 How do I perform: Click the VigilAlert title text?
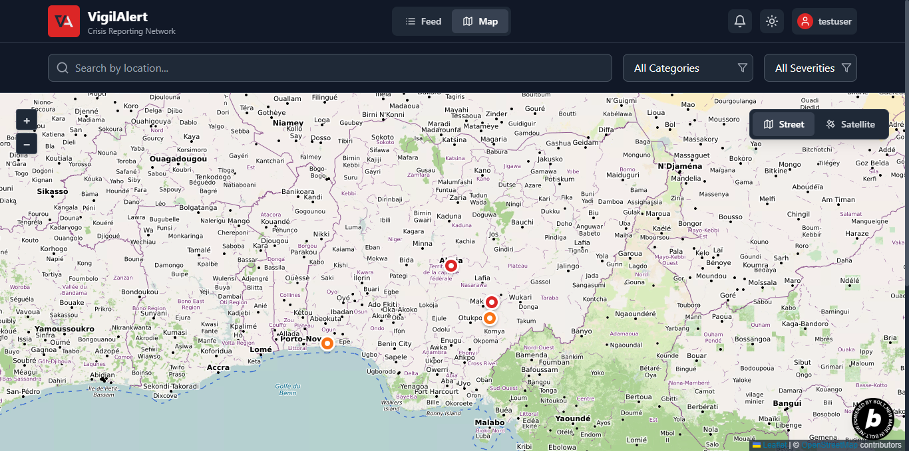point(118,17)
